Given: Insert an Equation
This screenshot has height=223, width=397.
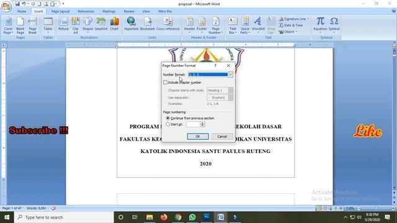Looking at the screenshot, I should pyautogui.click(x=320, y=25).
